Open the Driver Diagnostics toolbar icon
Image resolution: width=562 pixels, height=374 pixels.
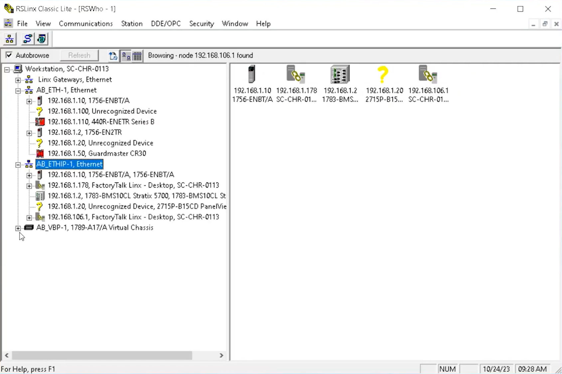(42, 39)
